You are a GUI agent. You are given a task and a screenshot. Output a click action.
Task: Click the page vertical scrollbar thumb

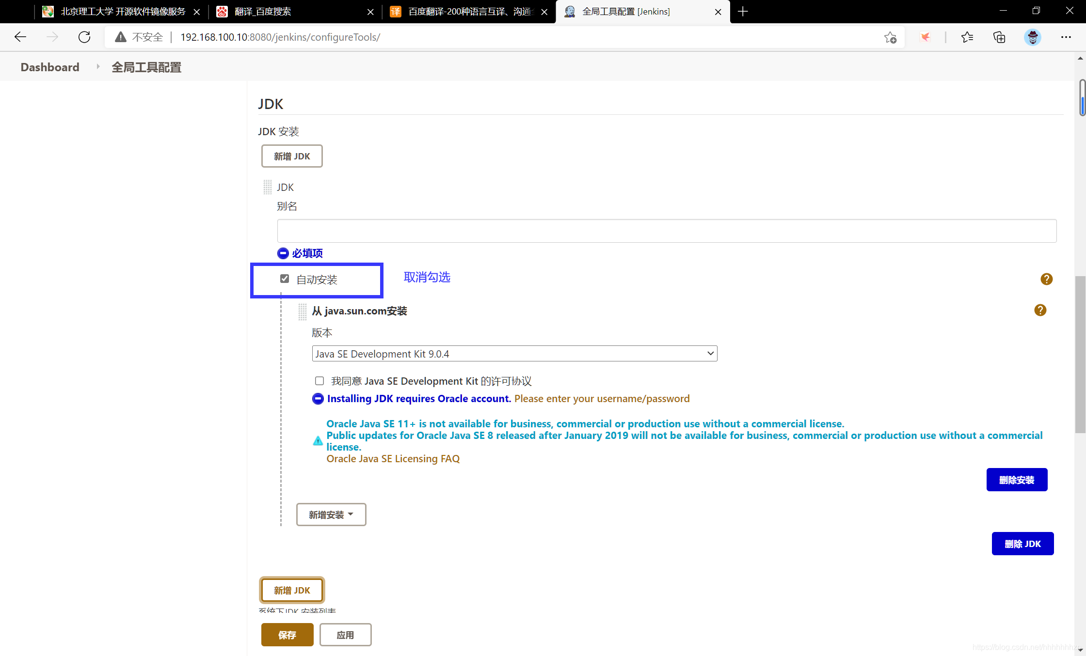point(1080,354)
